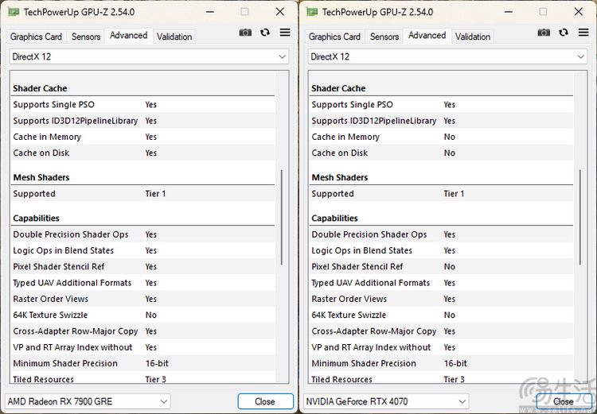Click 'Pixel Shader Stencil Ref' in right window
The height and width of the screenshot is (414, 597).
coord(441,266)
